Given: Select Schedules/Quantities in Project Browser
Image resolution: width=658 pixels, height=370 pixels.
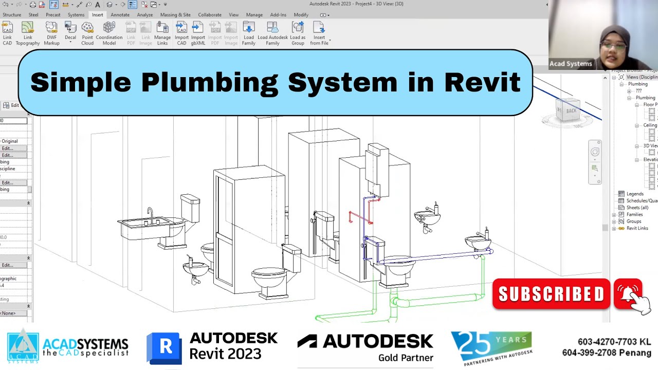Looking at the screenshot, I should pyautogui.click(x=642, y=201).
